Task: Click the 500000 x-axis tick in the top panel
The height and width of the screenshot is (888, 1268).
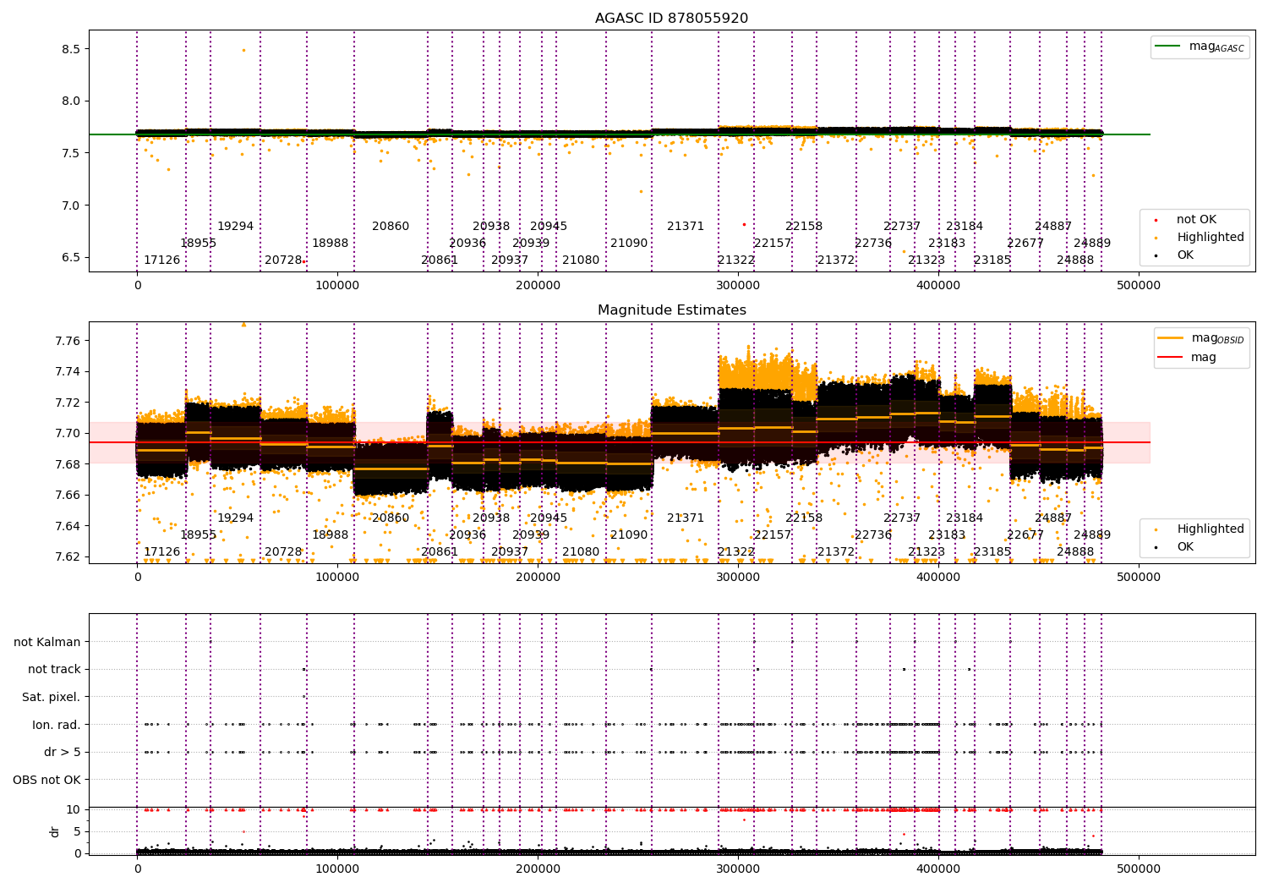Action: pos(1139,286)
